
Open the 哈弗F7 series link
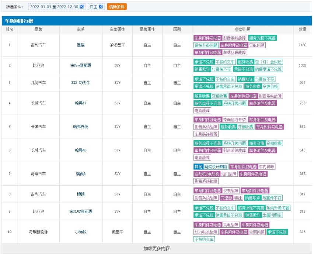click(x=81, y=103)
